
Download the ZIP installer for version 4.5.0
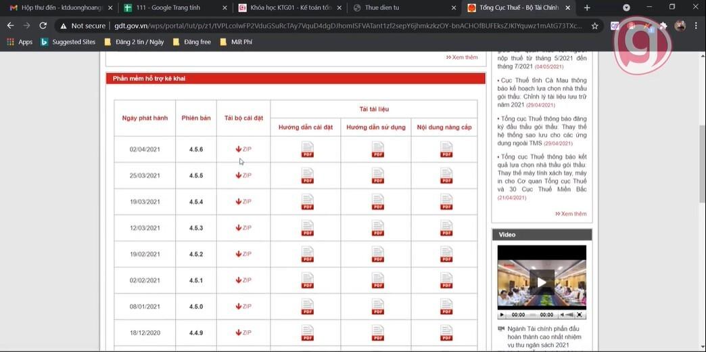243,306
